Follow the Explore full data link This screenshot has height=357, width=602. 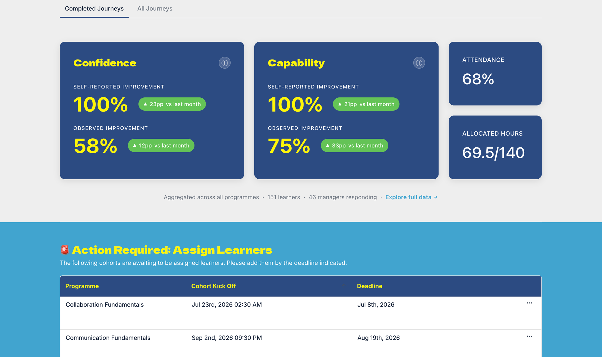point(411,197)
